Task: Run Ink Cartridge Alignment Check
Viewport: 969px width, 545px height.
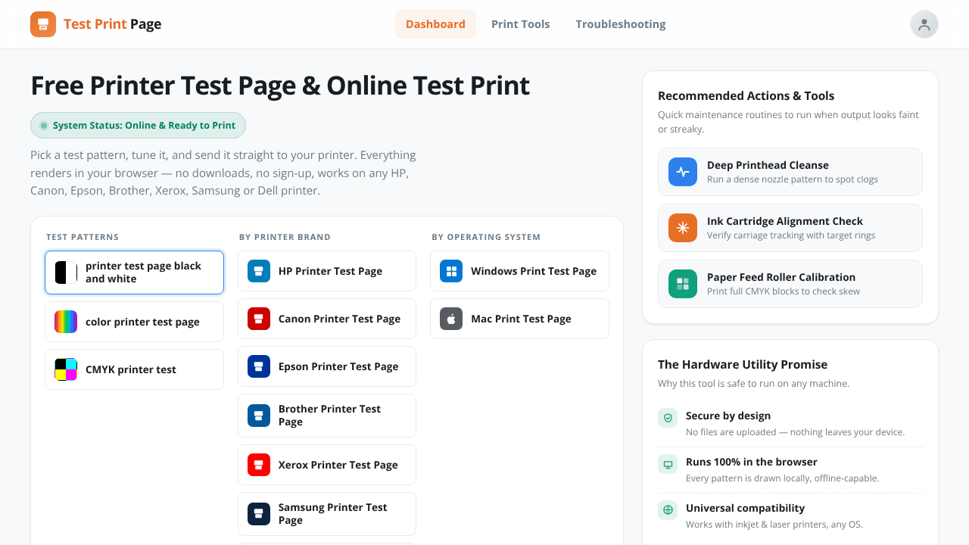Action: (x=790, y=228)
